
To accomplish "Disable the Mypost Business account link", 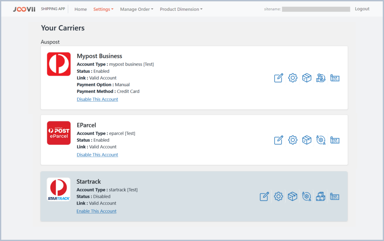I will (97, 99).
